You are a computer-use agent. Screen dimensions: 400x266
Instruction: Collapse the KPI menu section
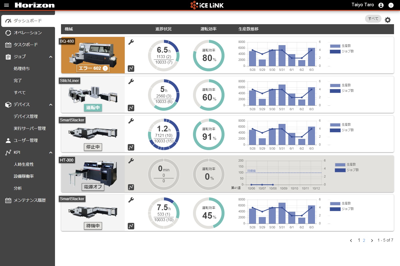(51, 152)
